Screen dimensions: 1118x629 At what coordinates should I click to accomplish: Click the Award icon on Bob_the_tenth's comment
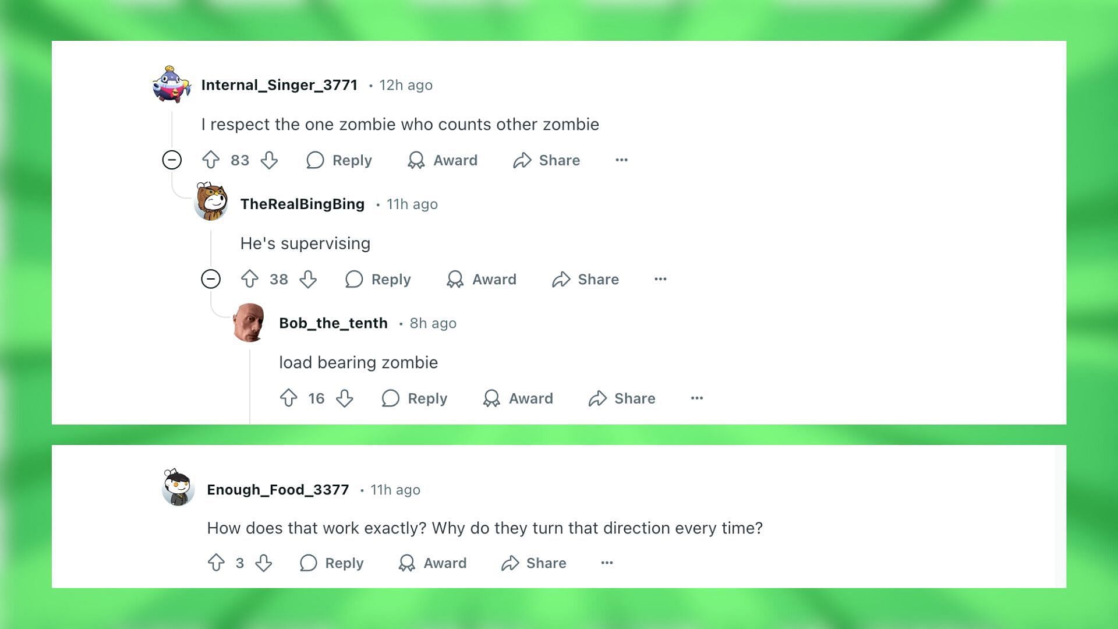[x=491, y=398]
